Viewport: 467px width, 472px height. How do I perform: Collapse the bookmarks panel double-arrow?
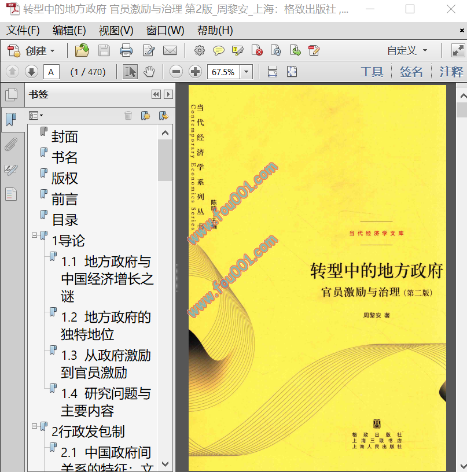coord(156,94)
